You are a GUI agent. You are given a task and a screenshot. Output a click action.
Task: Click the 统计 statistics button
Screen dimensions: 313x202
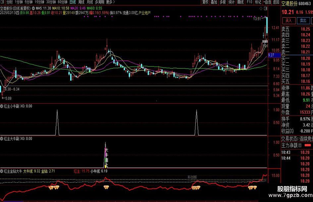[x=232, y=2]
